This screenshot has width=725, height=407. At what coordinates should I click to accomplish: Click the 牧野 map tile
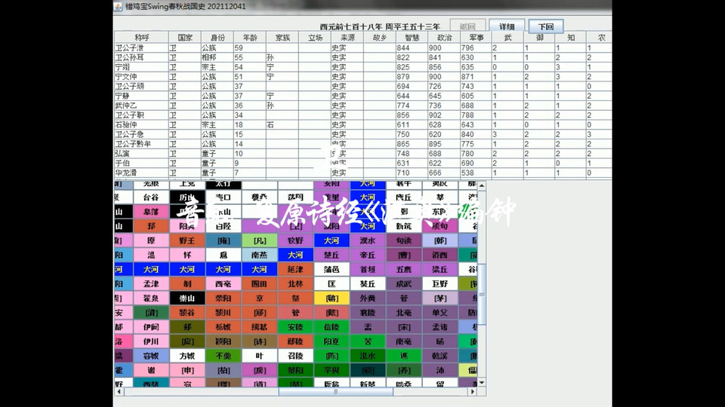(x=295, y=240)
